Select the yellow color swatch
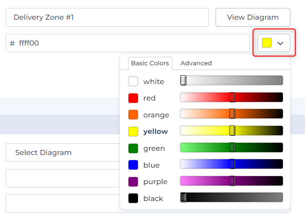The width and height of the screenshot is (305, 217). [x=133, y=132]
